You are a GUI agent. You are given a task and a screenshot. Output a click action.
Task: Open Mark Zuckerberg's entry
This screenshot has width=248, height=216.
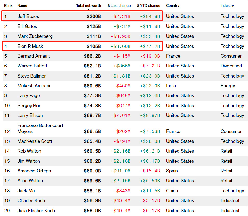tap(35, 36)
